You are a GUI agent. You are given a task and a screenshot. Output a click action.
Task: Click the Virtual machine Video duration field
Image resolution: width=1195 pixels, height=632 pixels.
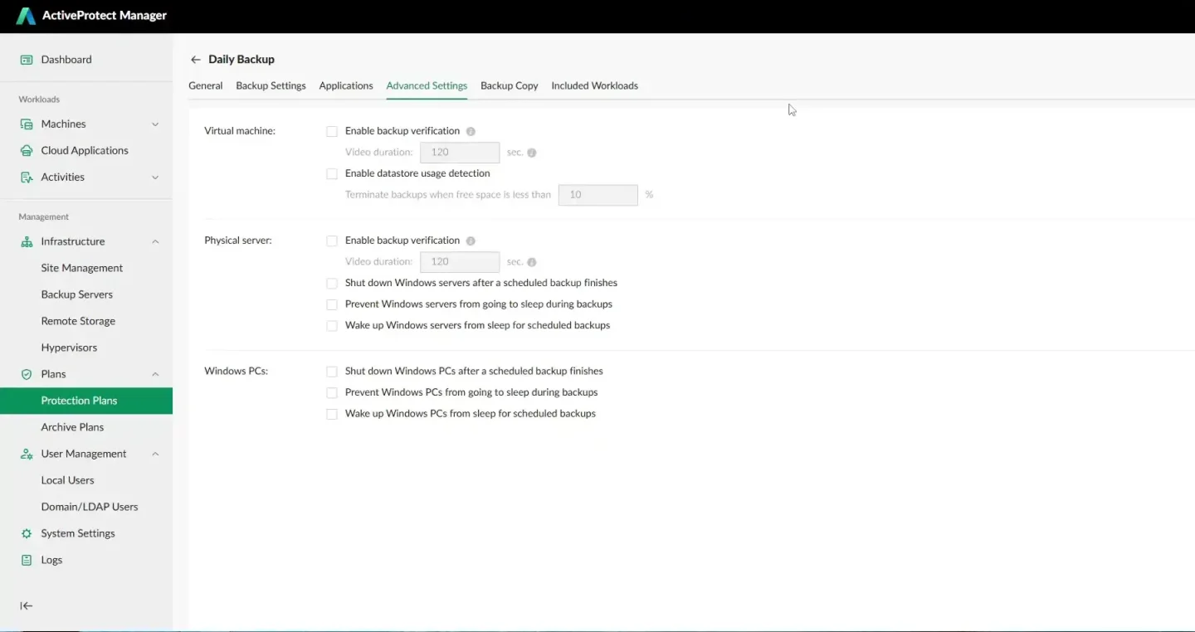pyautogui.click(x=460, y=153)
